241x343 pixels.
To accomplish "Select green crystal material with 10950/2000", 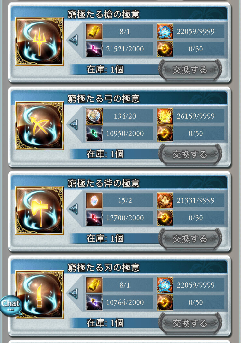I will click(x=94, y=134).
